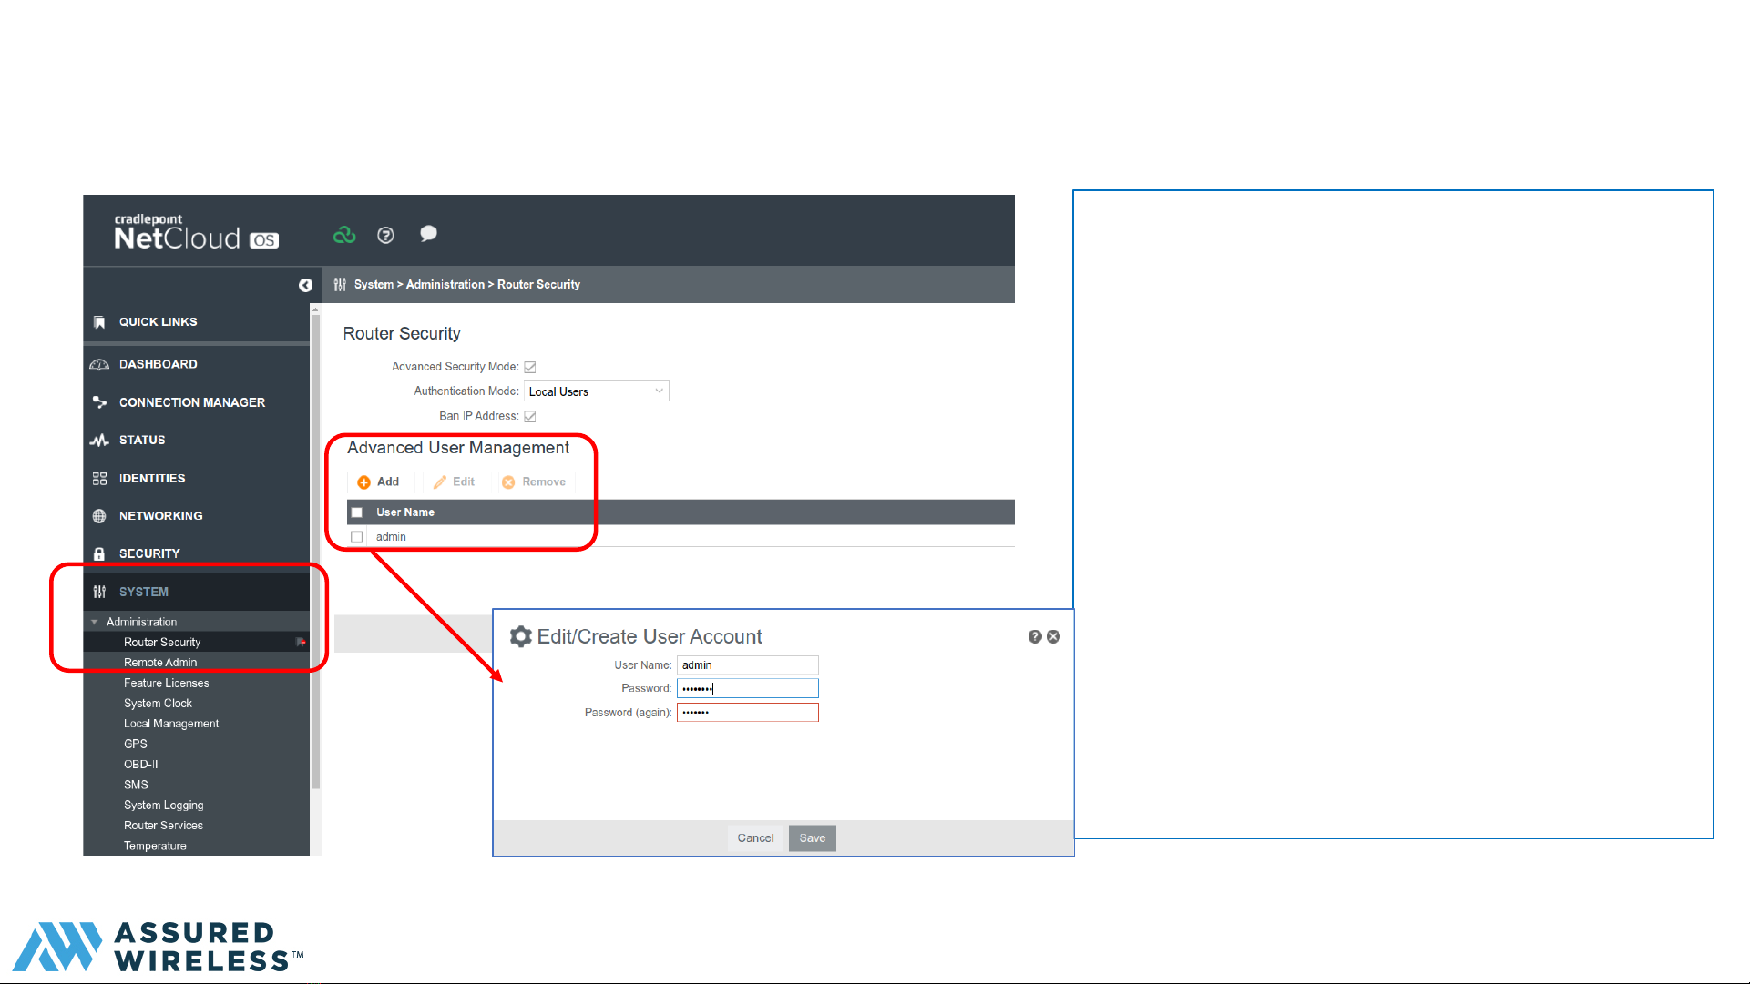Click Cancel in the user account dialog
This screenshot has height=984, width=1750.
pos(755,837)
